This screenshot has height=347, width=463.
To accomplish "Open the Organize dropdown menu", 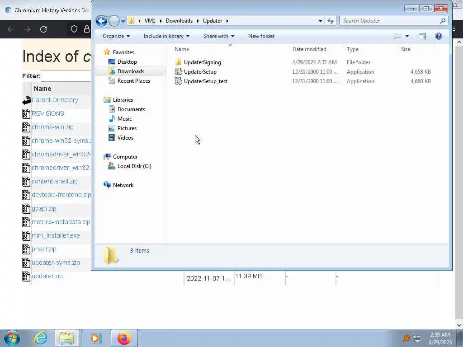I will click(x=116, y=36).
